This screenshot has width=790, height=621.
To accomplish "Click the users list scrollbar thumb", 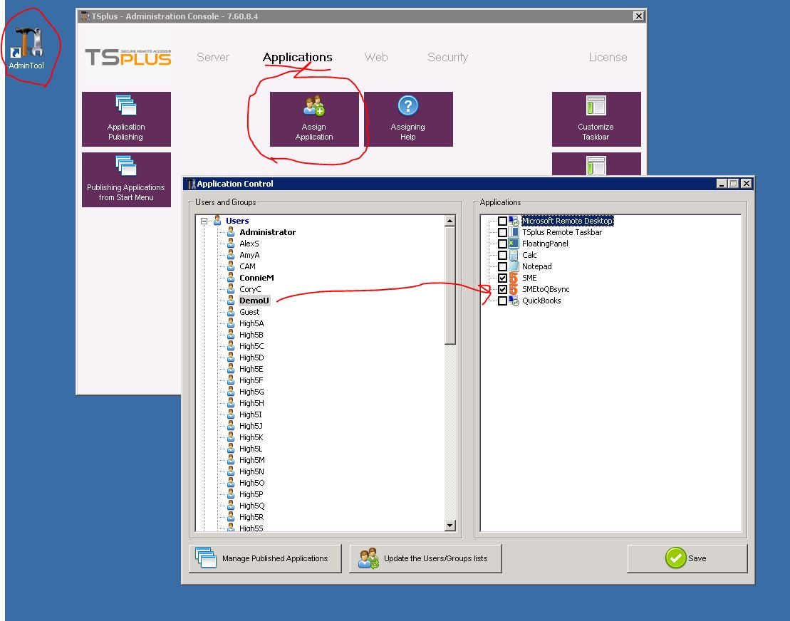I will (x=450, y=285).
